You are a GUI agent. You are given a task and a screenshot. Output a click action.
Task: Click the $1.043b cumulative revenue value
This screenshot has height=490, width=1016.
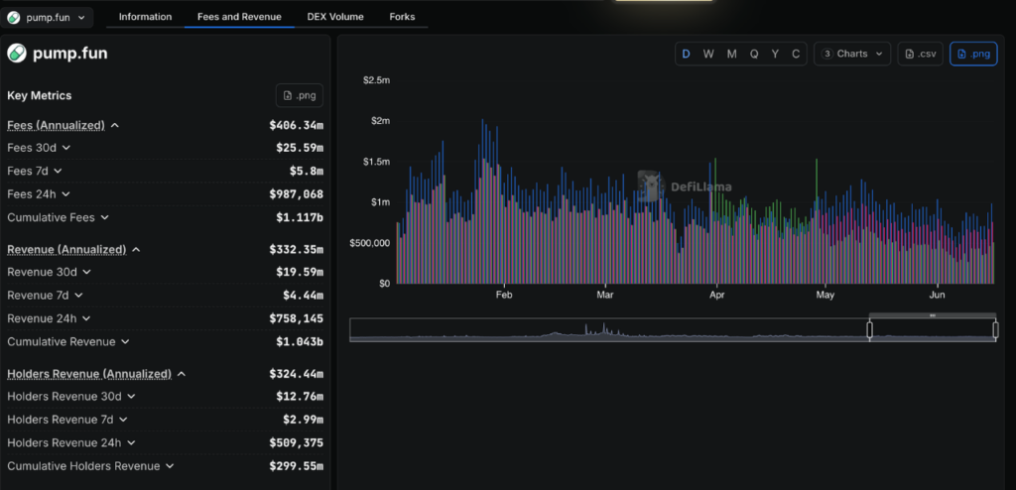click(x=300, y=342)
